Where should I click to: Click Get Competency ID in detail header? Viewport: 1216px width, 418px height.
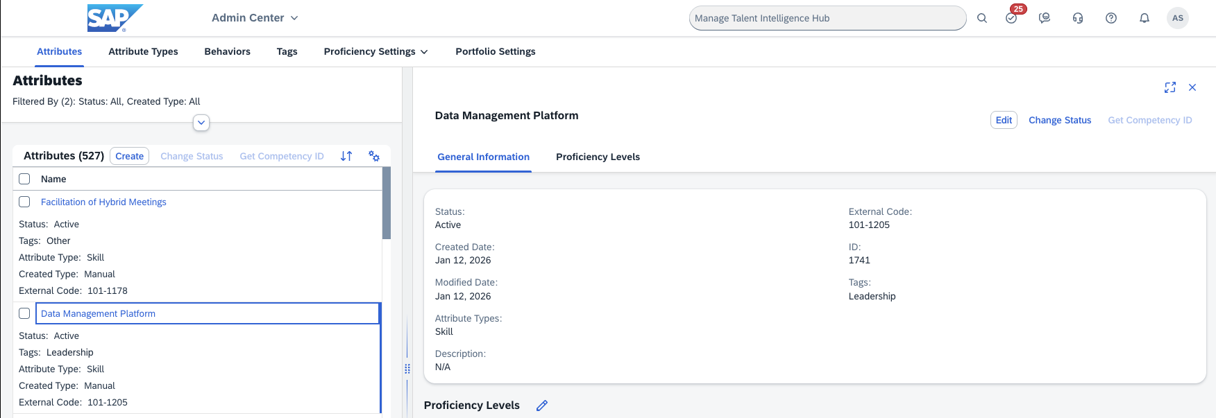(1150, 120)
